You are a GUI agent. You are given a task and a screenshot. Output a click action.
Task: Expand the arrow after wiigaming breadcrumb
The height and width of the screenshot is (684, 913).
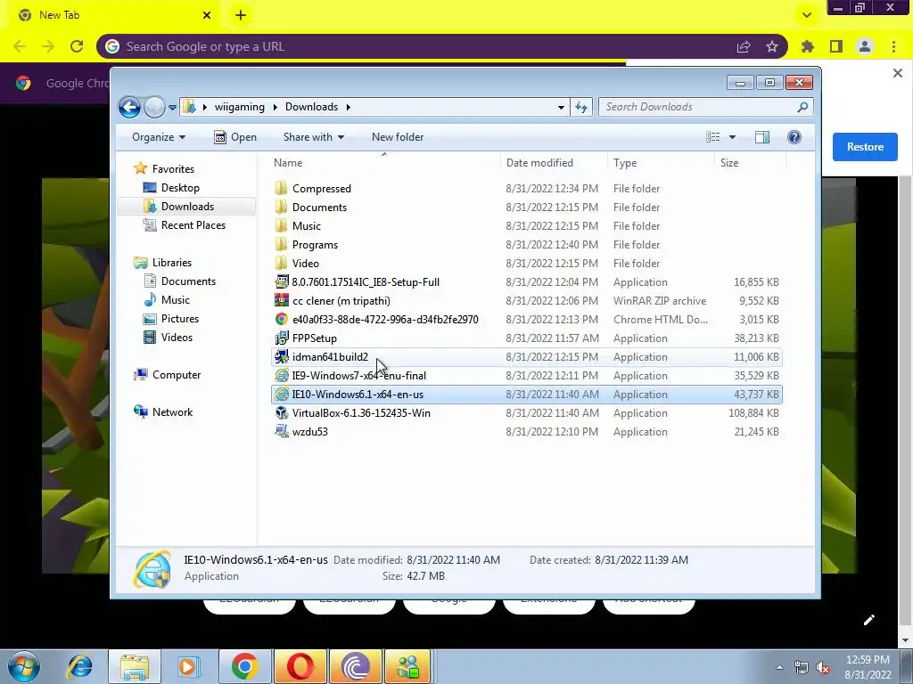click(275, 107)
